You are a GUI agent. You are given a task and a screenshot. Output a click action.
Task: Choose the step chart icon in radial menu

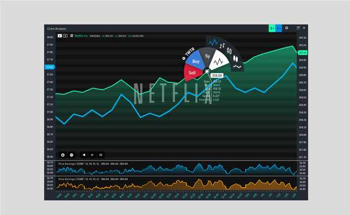222,46
